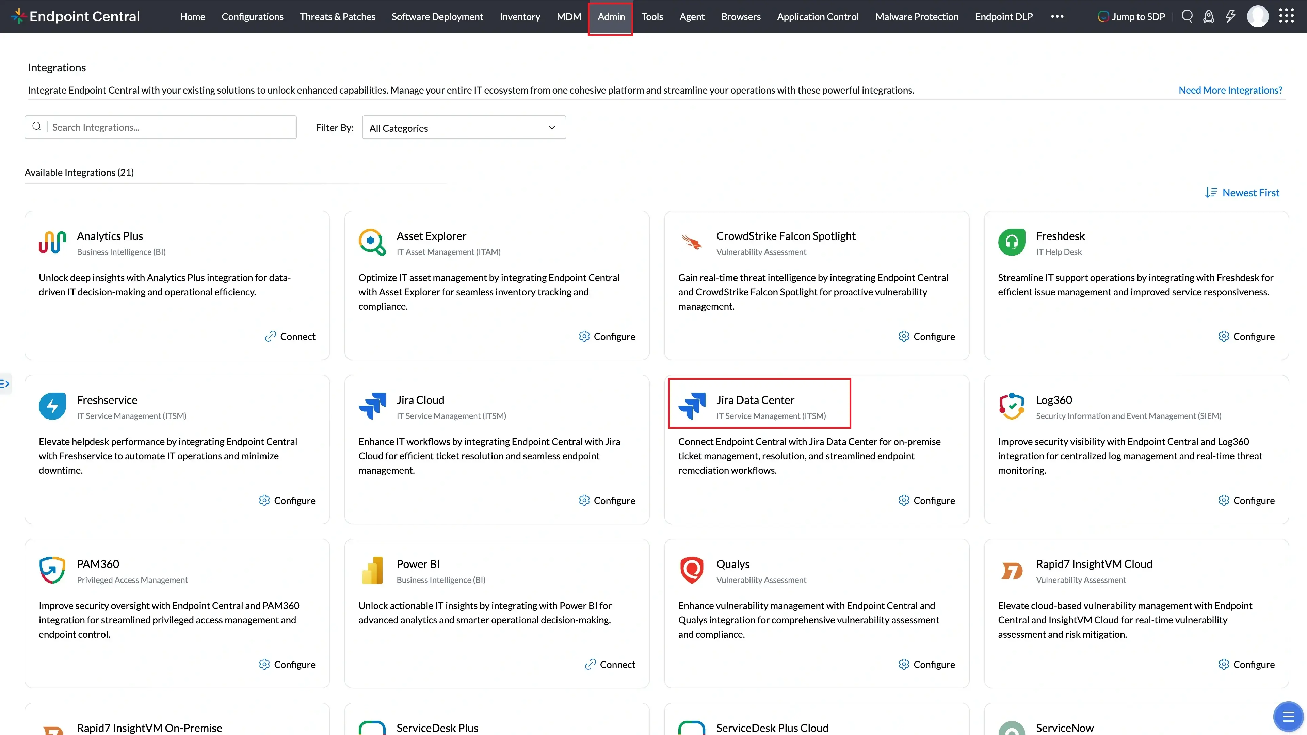Click gear icon on Asset Explorer Configure
The height and width of the screenshot is (735, 1307).
[584, 336]
